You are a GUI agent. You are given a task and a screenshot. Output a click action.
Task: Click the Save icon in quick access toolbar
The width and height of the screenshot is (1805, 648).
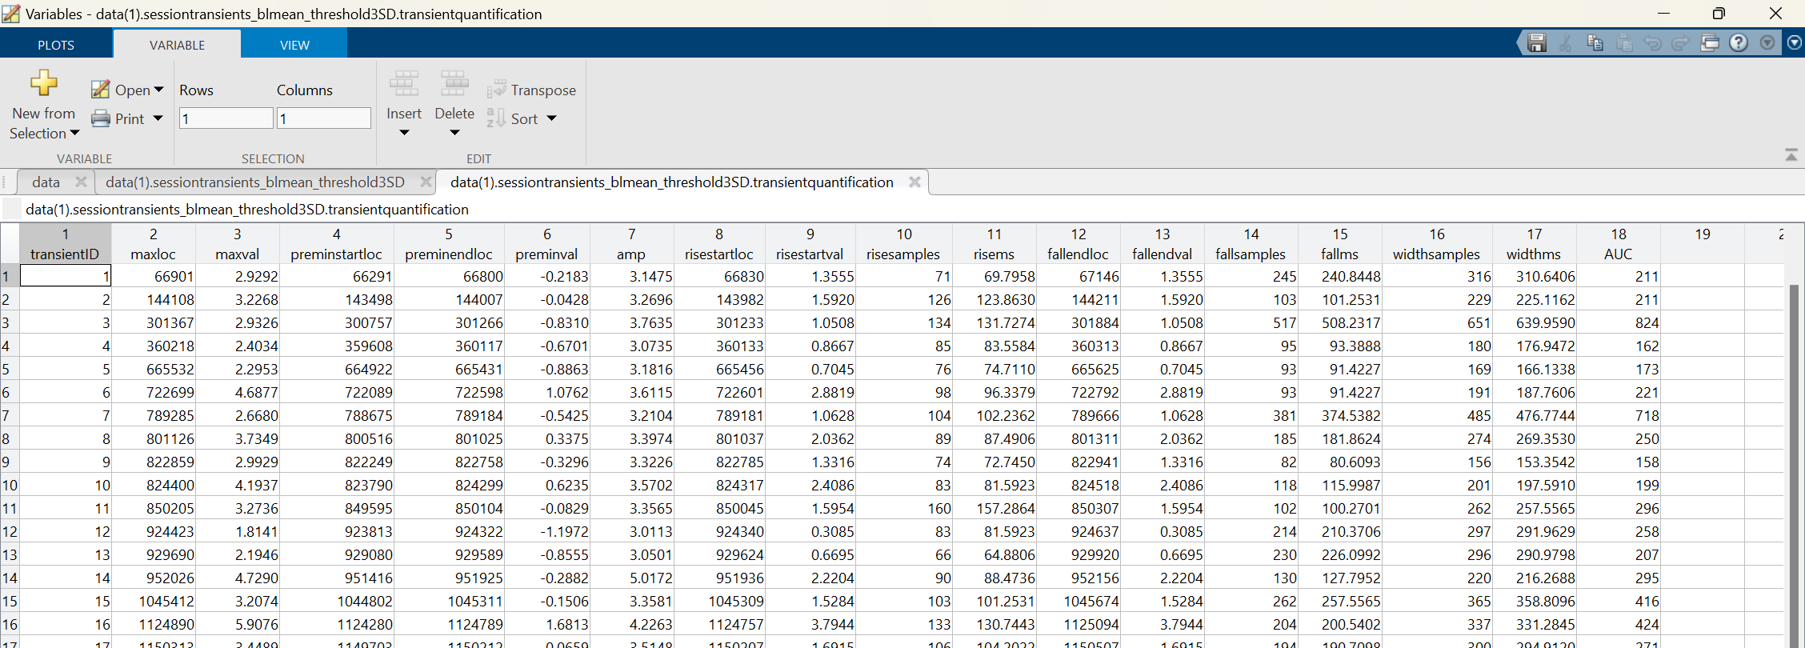(1537, 43)
